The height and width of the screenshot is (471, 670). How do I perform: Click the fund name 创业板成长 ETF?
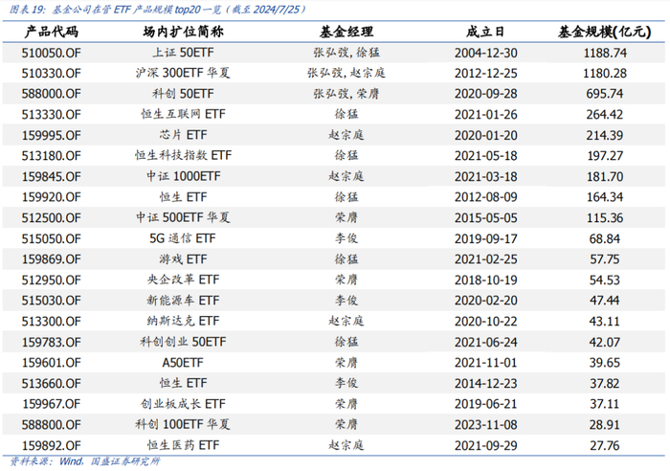click(184, 403)
